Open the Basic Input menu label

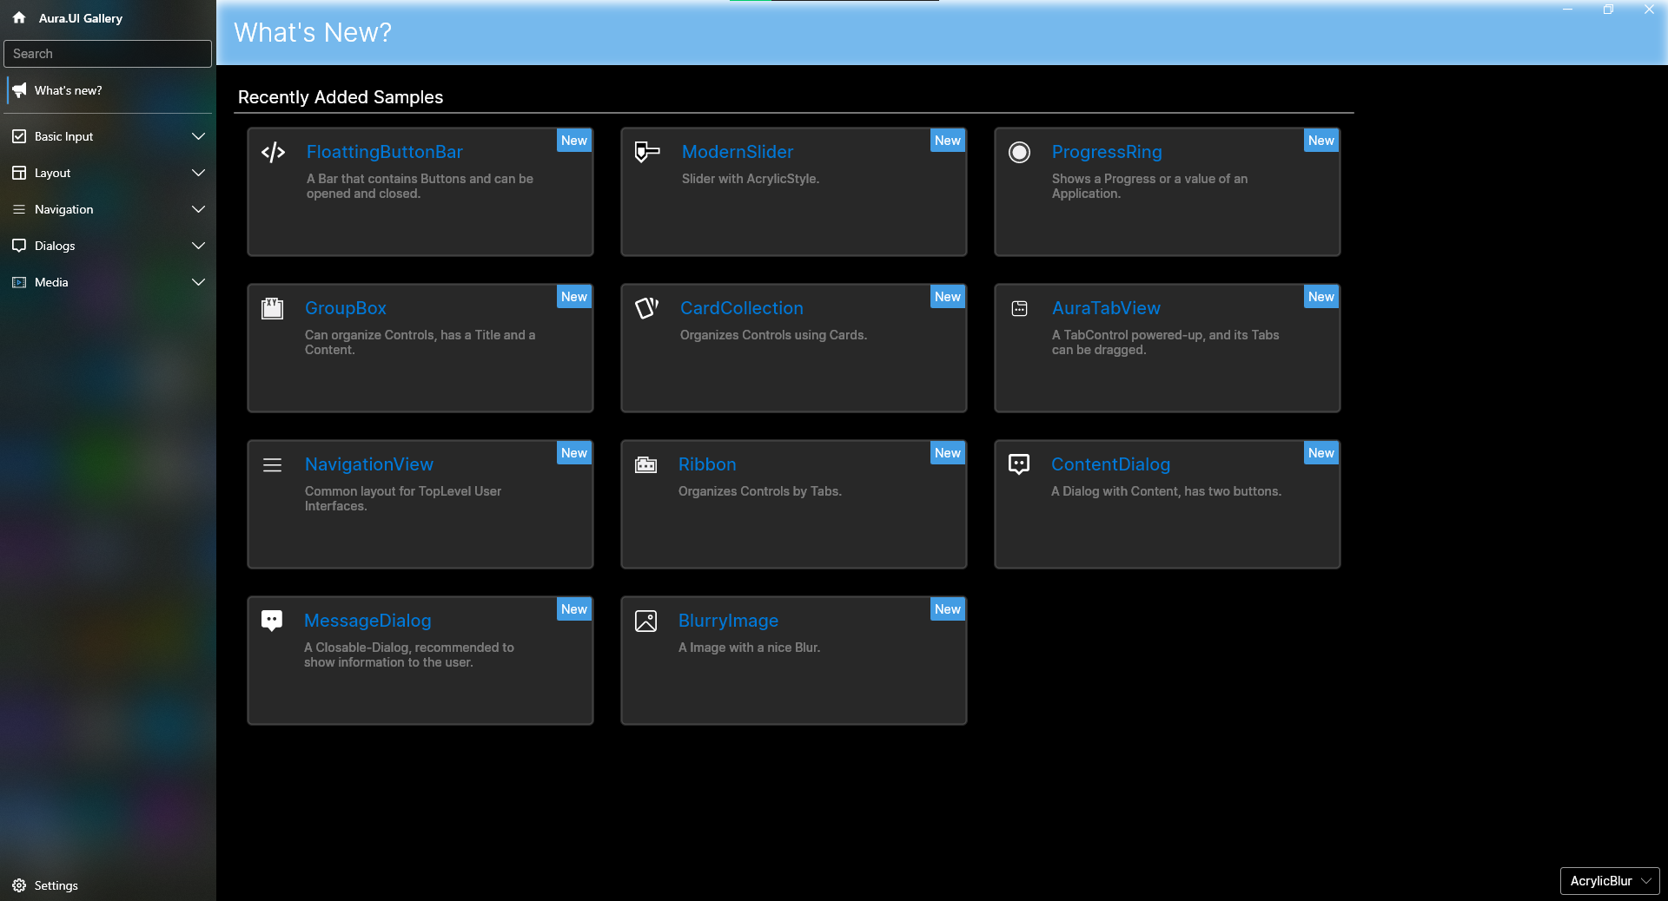click(x=63, y=136)
